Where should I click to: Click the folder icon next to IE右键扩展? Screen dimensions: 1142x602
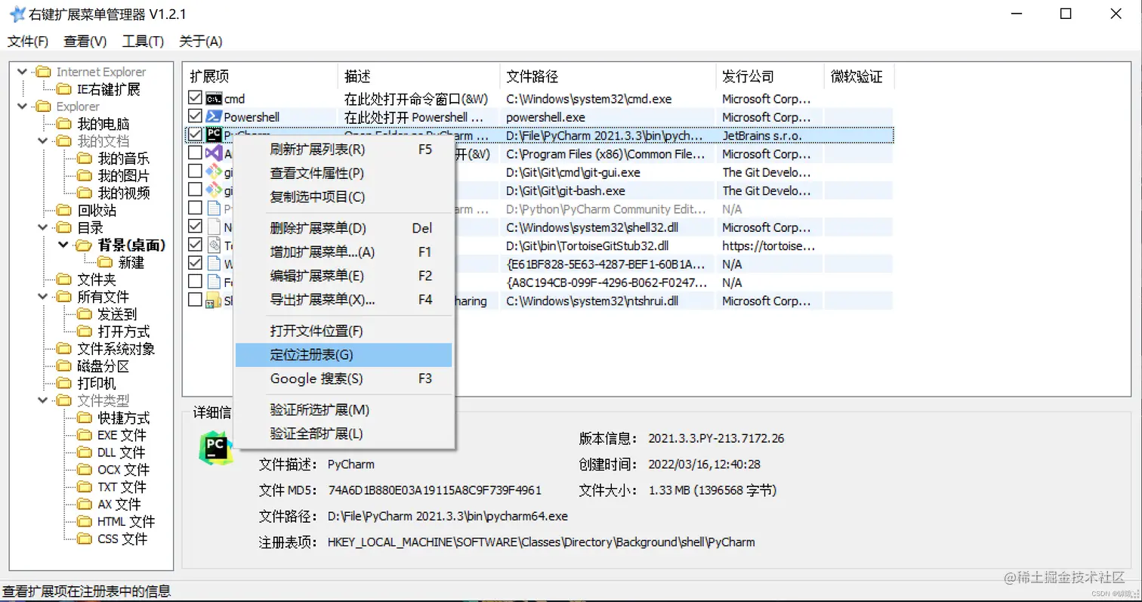pyautogui.click(x=64, y=90)
